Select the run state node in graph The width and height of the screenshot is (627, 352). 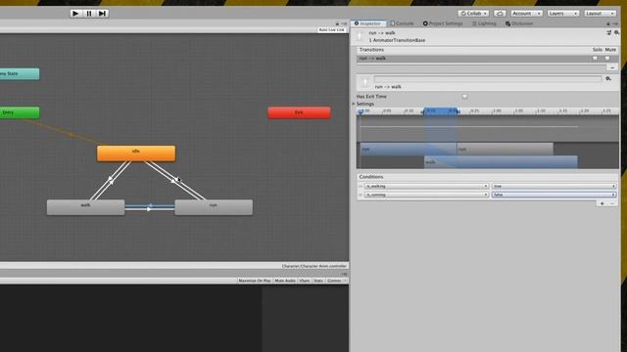coord(214,207)
